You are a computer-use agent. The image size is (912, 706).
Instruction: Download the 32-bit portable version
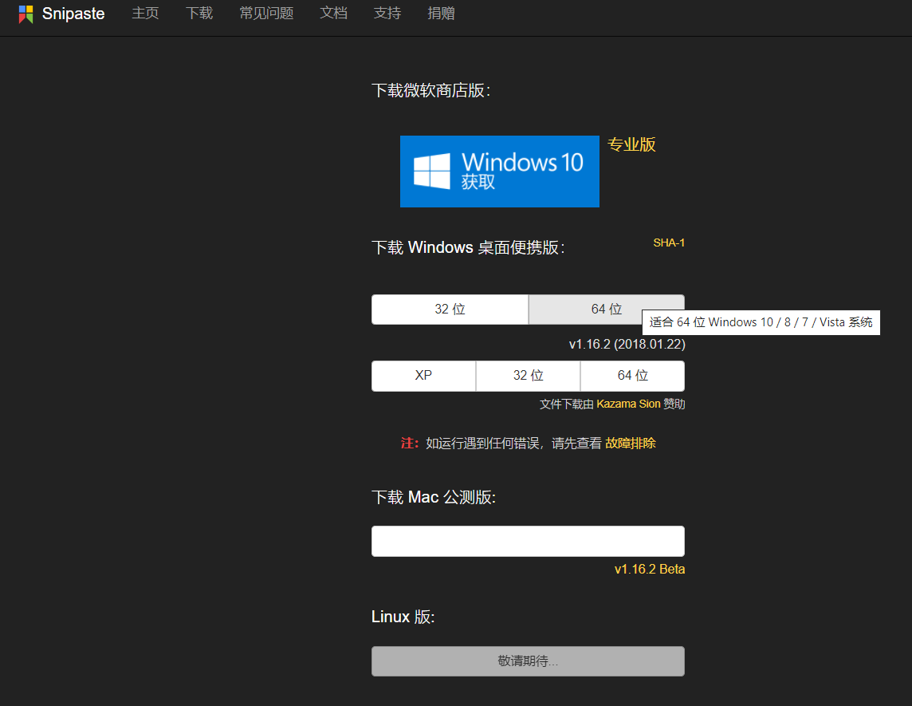tap(450, 309)
